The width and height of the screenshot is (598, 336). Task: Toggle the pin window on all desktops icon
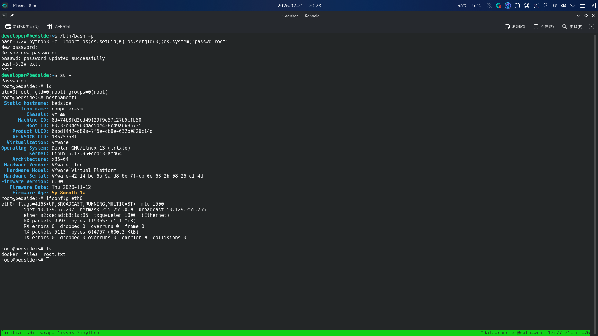[12, 15]
